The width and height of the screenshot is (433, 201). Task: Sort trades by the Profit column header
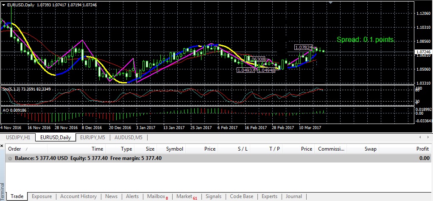(422, 149)
